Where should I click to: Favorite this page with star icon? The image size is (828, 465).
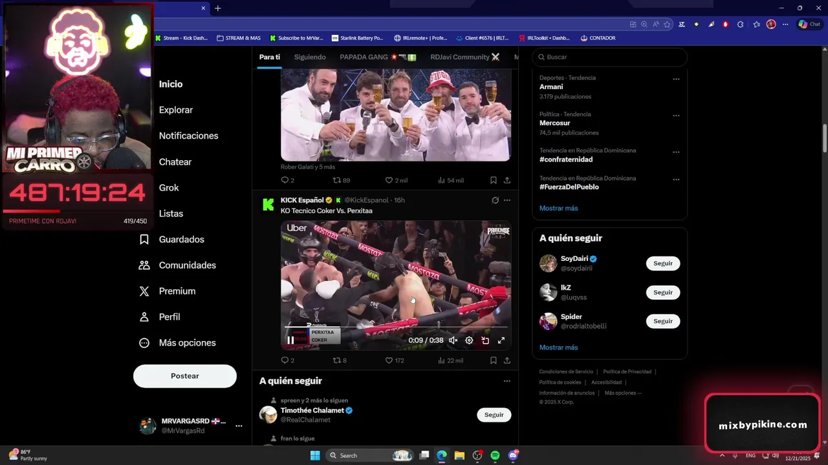(667, 25)
